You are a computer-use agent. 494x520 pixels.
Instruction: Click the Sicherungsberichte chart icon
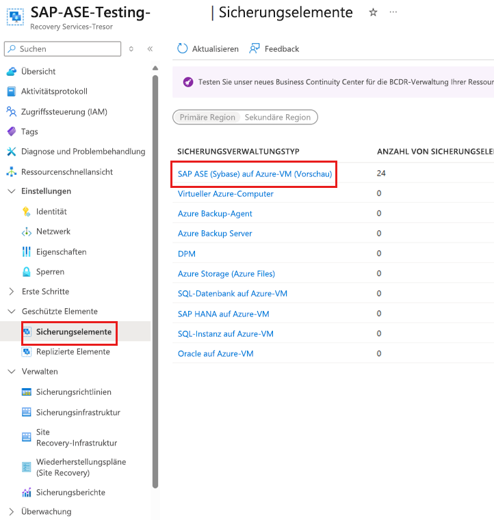[x=27, y=493]
